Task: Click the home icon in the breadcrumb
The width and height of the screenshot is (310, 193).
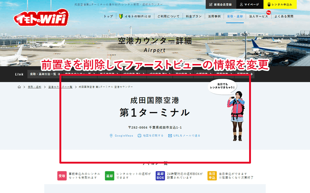Action: 19,87
